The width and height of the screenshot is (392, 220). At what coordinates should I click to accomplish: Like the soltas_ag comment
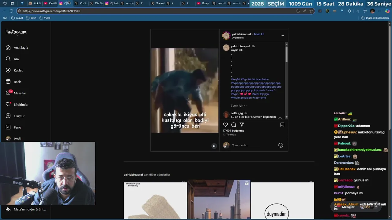click(x=280, y=118)
